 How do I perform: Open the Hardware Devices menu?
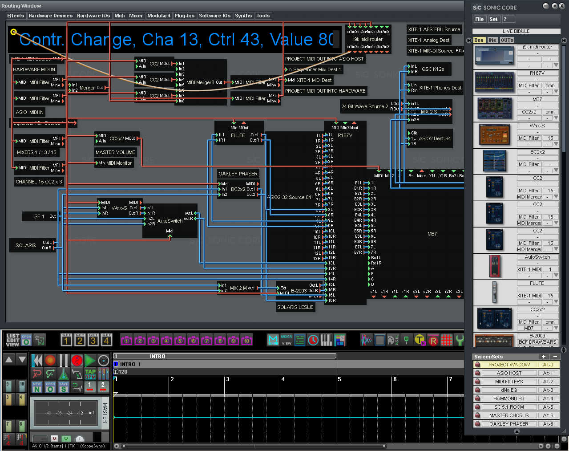click(50, 16)
